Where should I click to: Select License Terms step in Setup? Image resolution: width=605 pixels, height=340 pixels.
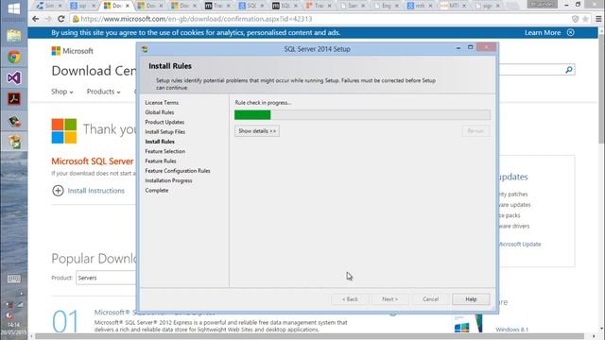(162, 103)
